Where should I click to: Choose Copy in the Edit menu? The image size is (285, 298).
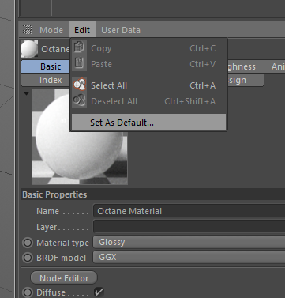coord(148,48)
